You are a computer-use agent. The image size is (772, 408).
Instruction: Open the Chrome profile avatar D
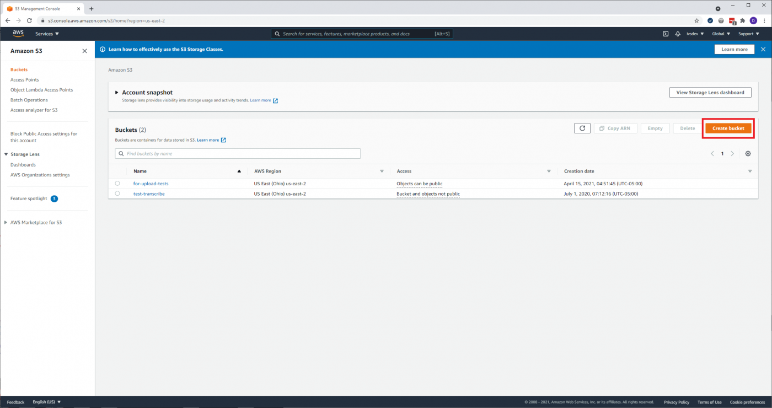753,20
